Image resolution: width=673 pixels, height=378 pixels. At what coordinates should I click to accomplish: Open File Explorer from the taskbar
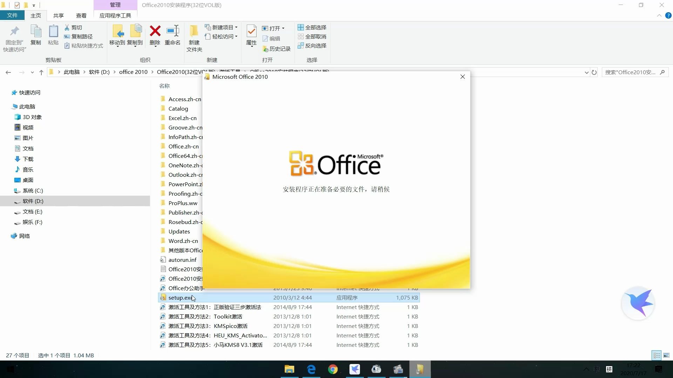tap(289, 369)
